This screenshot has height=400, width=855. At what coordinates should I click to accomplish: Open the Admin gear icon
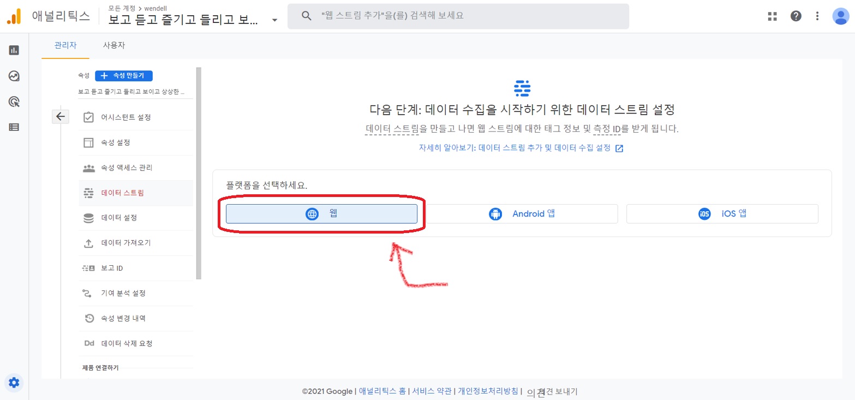pos(14,383)
